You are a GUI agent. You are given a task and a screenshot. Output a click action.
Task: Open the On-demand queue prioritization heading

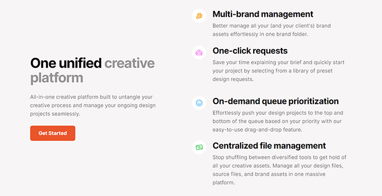(x=276, y=101)
